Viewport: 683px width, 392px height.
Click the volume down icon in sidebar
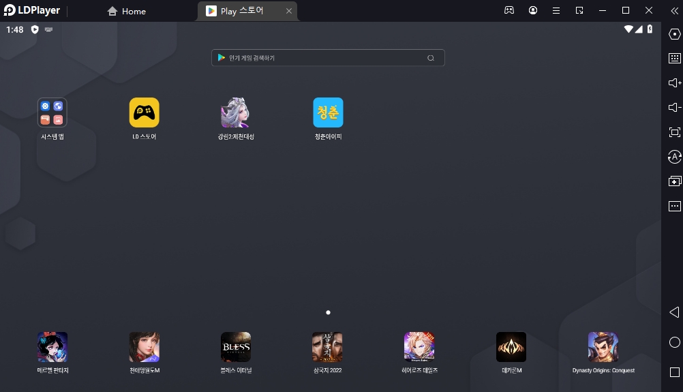(x=674, y=108)
